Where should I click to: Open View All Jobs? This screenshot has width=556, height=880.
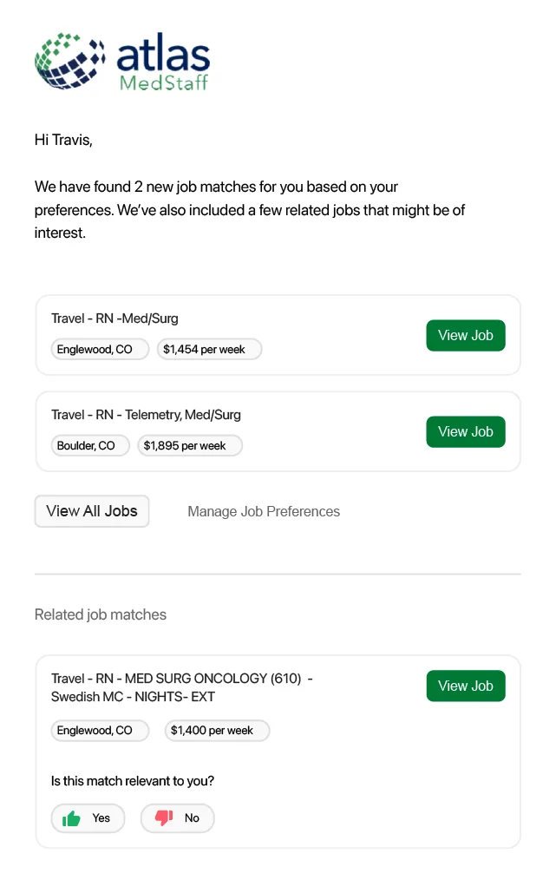(x=92, y=511)
